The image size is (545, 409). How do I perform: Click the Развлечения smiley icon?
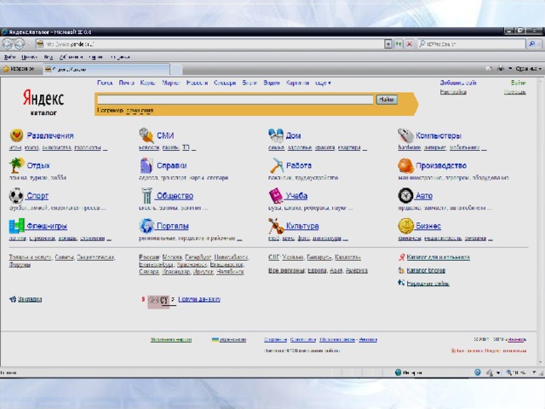coord(16,135)
